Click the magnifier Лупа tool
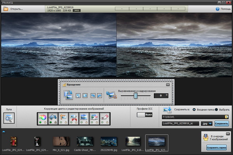The width and height of the screenshot is (233, 155). point(9,118)
